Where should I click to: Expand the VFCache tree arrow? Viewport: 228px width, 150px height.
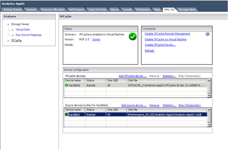coord(8,41)
